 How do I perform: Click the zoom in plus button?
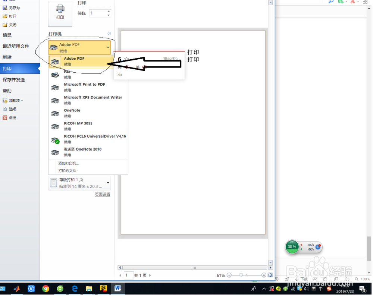264,275
